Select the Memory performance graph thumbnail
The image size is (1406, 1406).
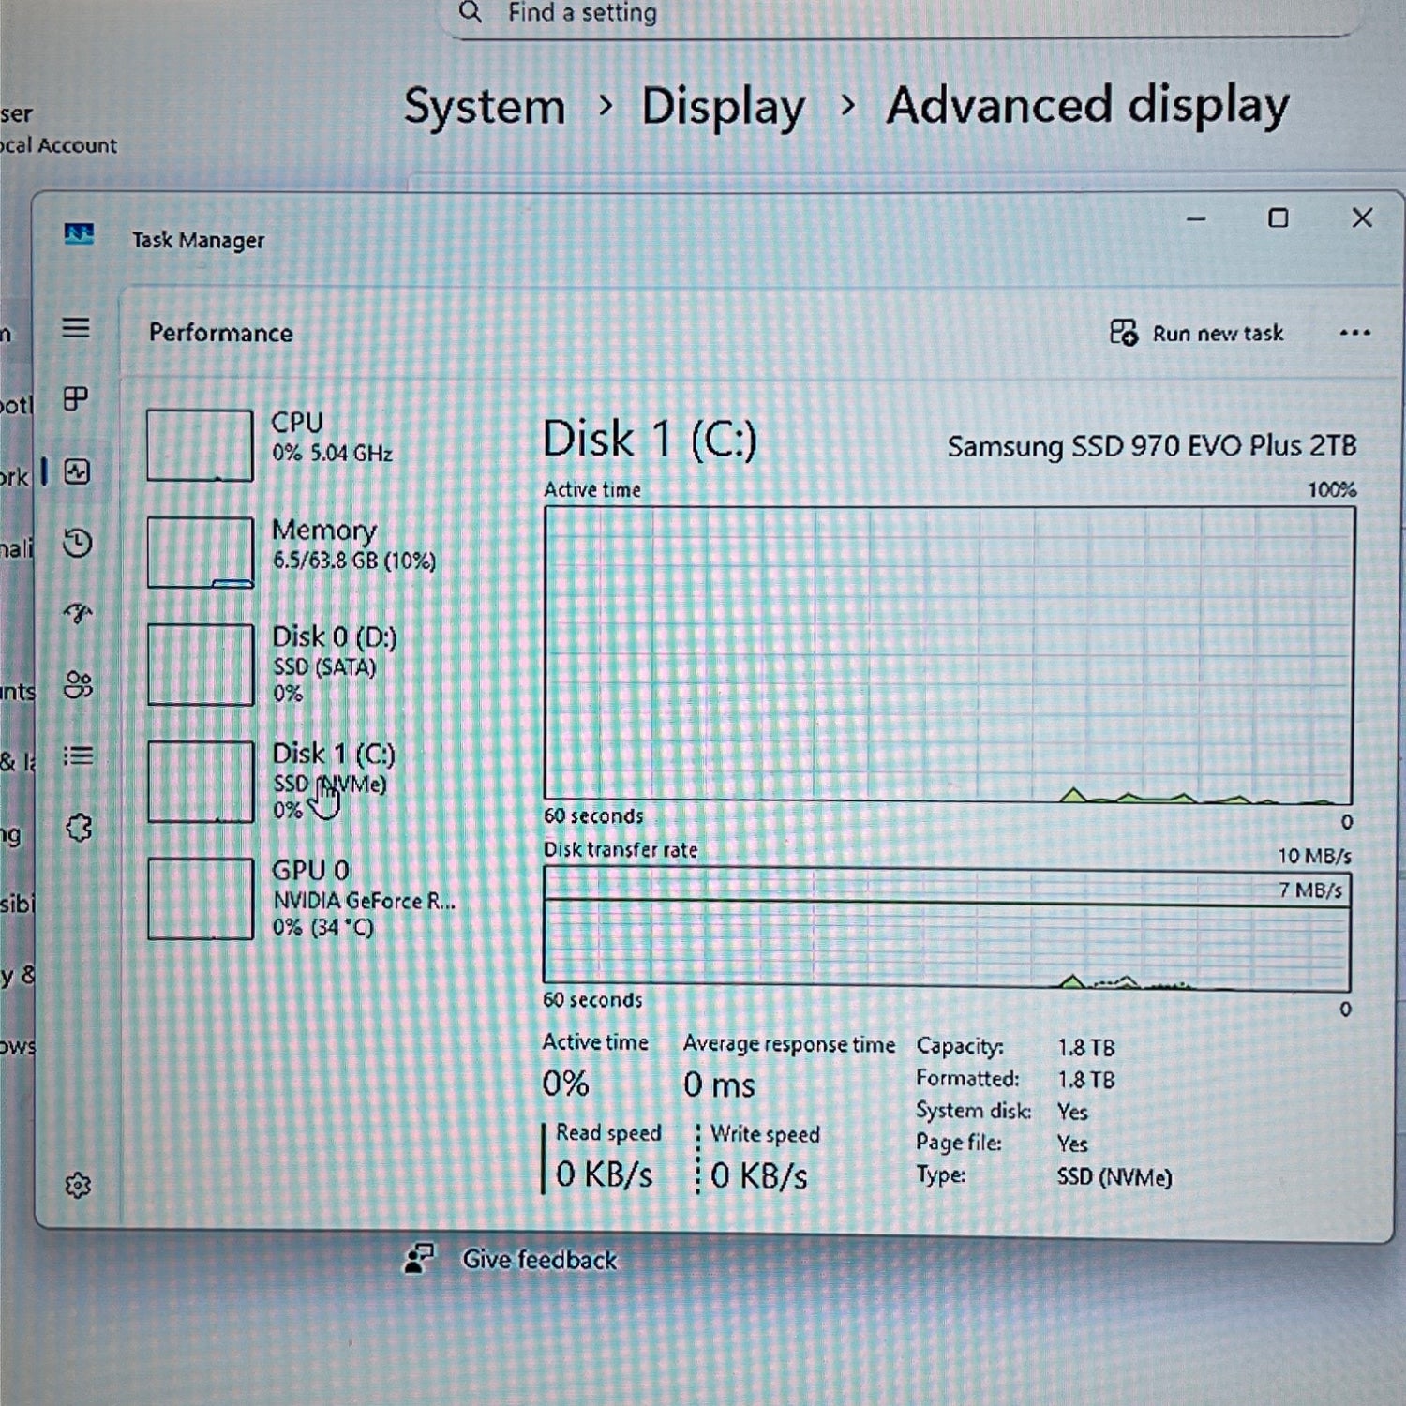coord(200,552)
